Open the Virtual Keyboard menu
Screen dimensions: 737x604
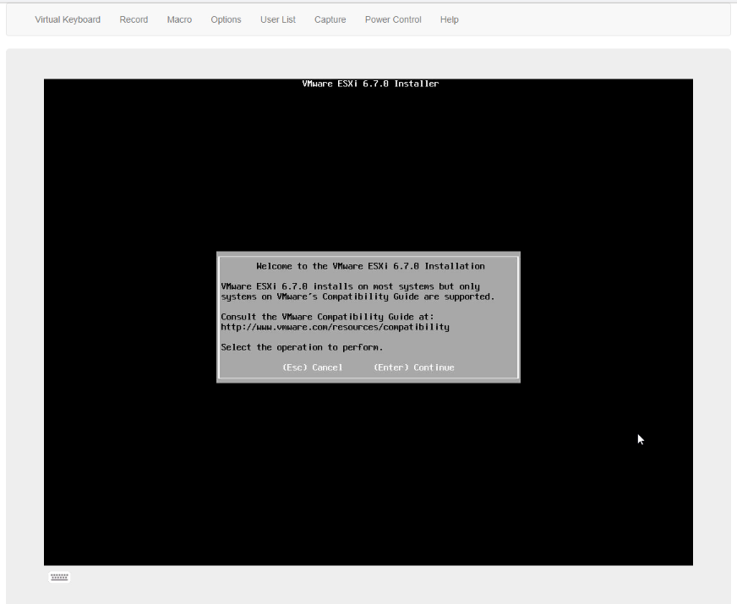pos(68,19)
